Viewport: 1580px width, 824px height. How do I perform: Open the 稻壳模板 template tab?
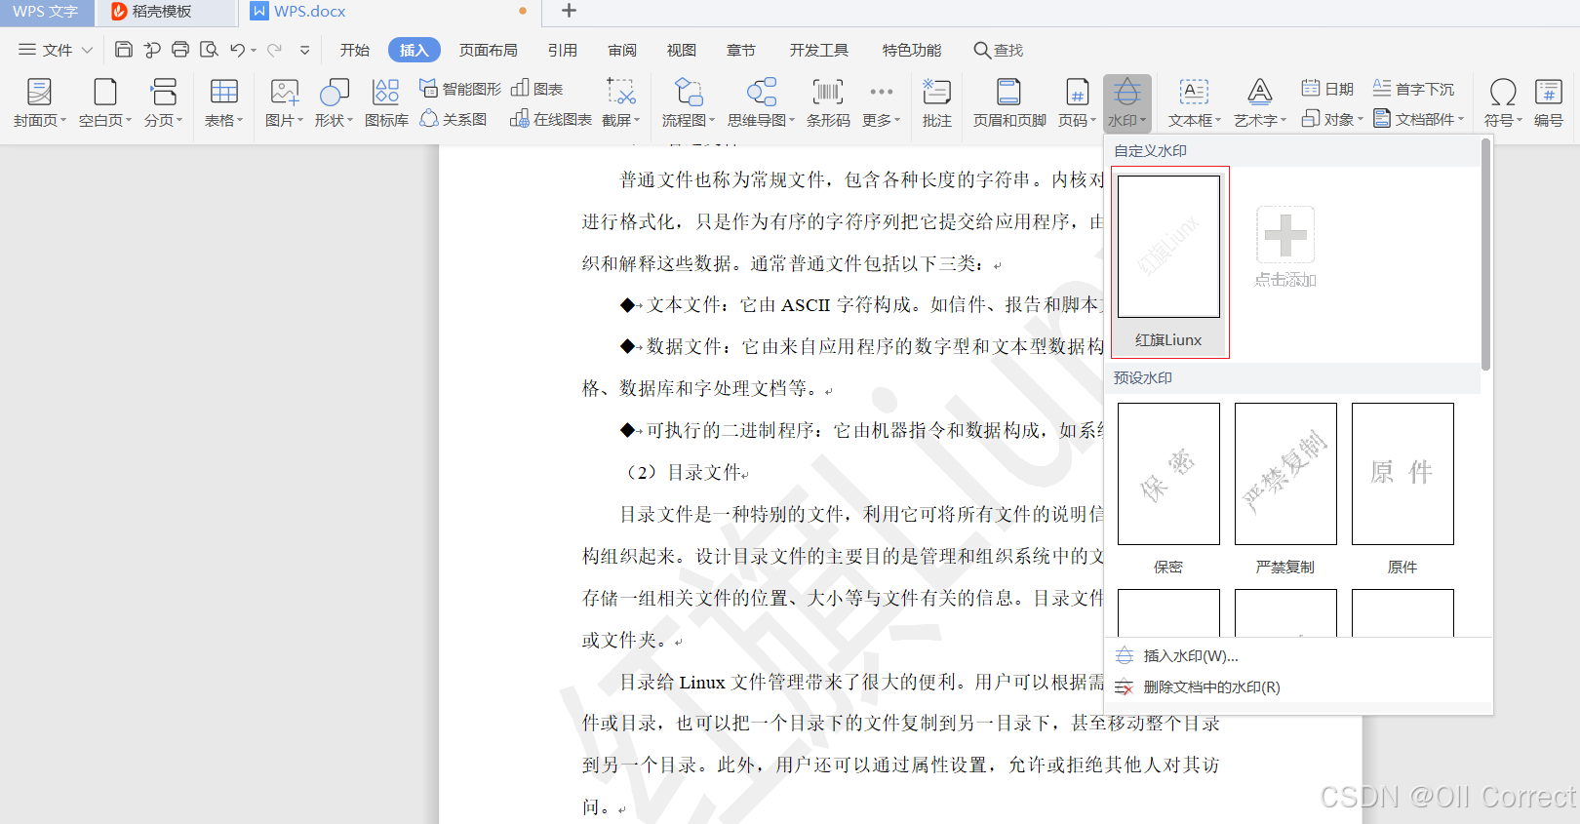(x=166, y=12)
